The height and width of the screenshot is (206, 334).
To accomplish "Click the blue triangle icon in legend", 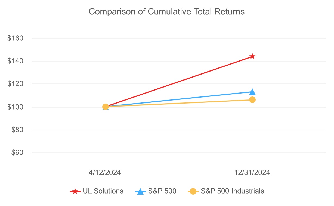I will tap(140, 191).
